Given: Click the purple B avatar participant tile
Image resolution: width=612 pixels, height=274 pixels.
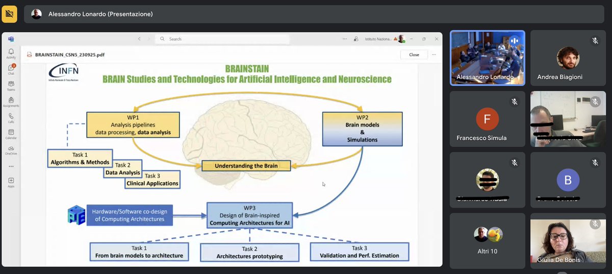Looking at the screenshot, I should click(x=568, y=180).
